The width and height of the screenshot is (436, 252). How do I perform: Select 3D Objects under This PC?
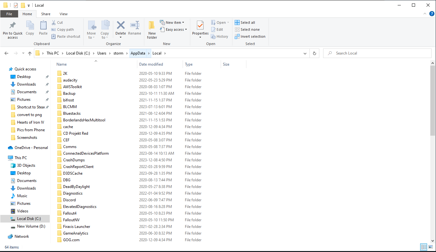click(x=26, y=165)
